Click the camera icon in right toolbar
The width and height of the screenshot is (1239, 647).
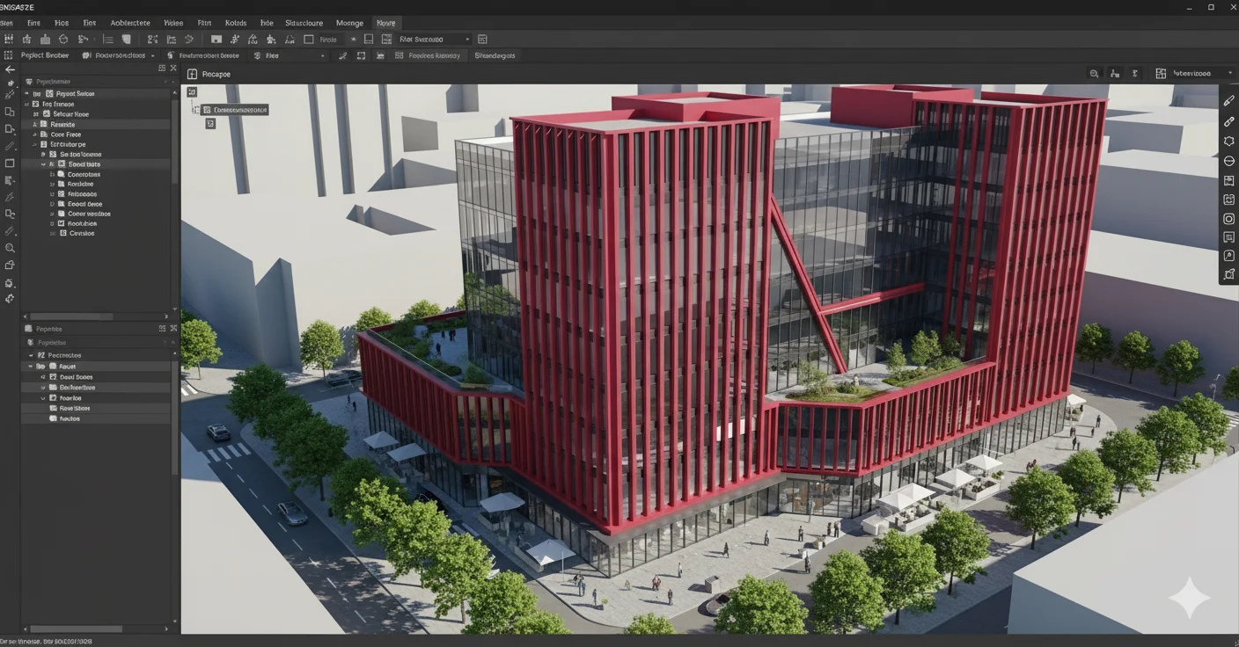point(1229,219)
